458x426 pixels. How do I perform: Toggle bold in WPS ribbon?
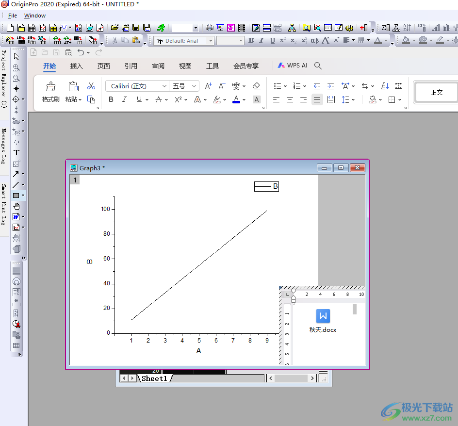click(111, 99)
